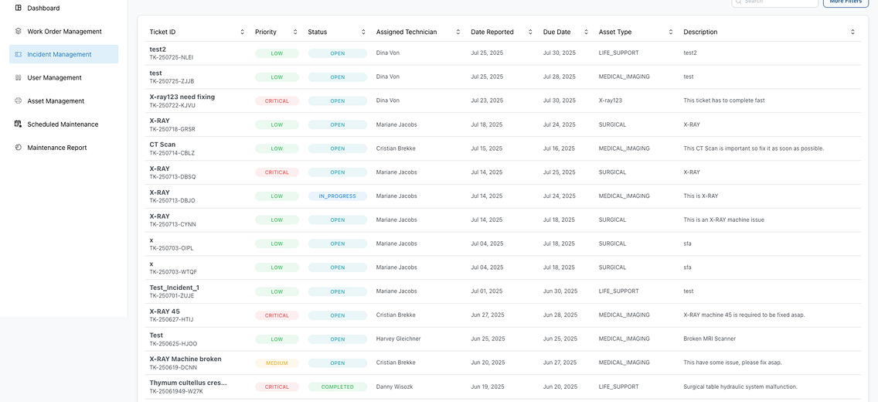Sort table by Due Date

tap(587, 32)
